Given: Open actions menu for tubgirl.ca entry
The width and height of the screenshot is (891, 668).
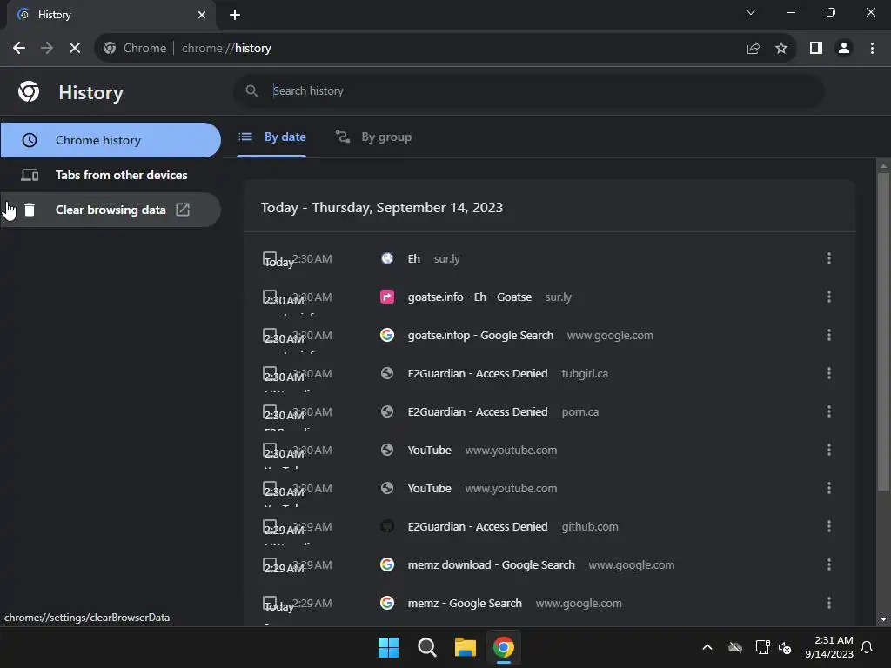Looking at the screenshot, I should click(x=829, y=373).
